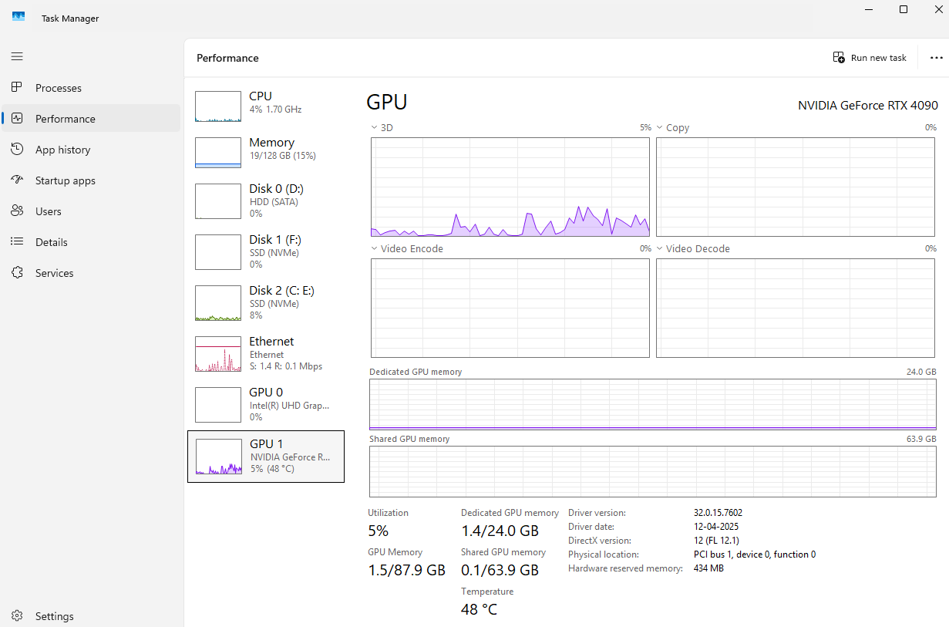Viewport: 949px width, 627px height.
Task: Click the Users people icon
Action: pos(17,211)
